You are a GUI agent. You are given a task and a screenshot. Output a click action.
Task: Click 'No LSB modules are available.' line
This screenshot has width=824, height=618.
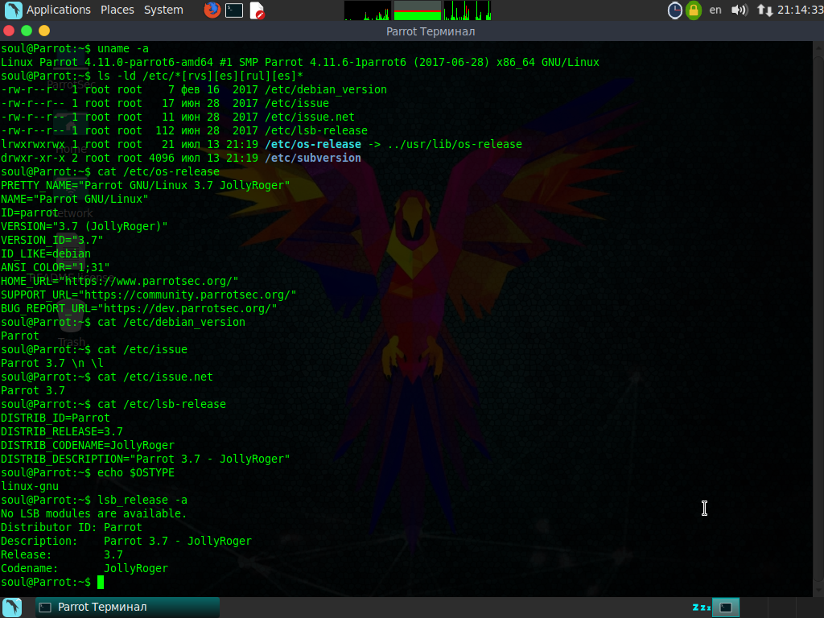click(93, 513)
